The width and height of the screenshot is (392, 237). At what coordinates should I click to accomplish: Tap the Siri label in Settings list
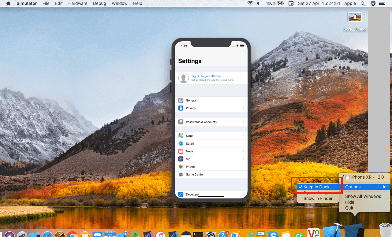pos(188,159)
